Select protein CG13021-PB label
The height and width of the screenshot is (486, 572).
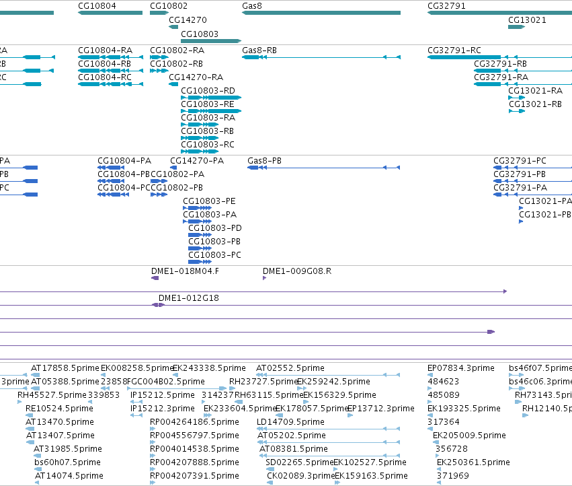[545, 215]
